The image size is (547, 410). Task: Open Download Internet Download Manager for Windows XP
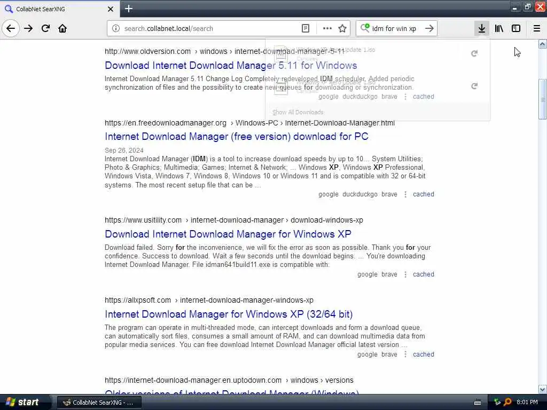click(228, 234)
